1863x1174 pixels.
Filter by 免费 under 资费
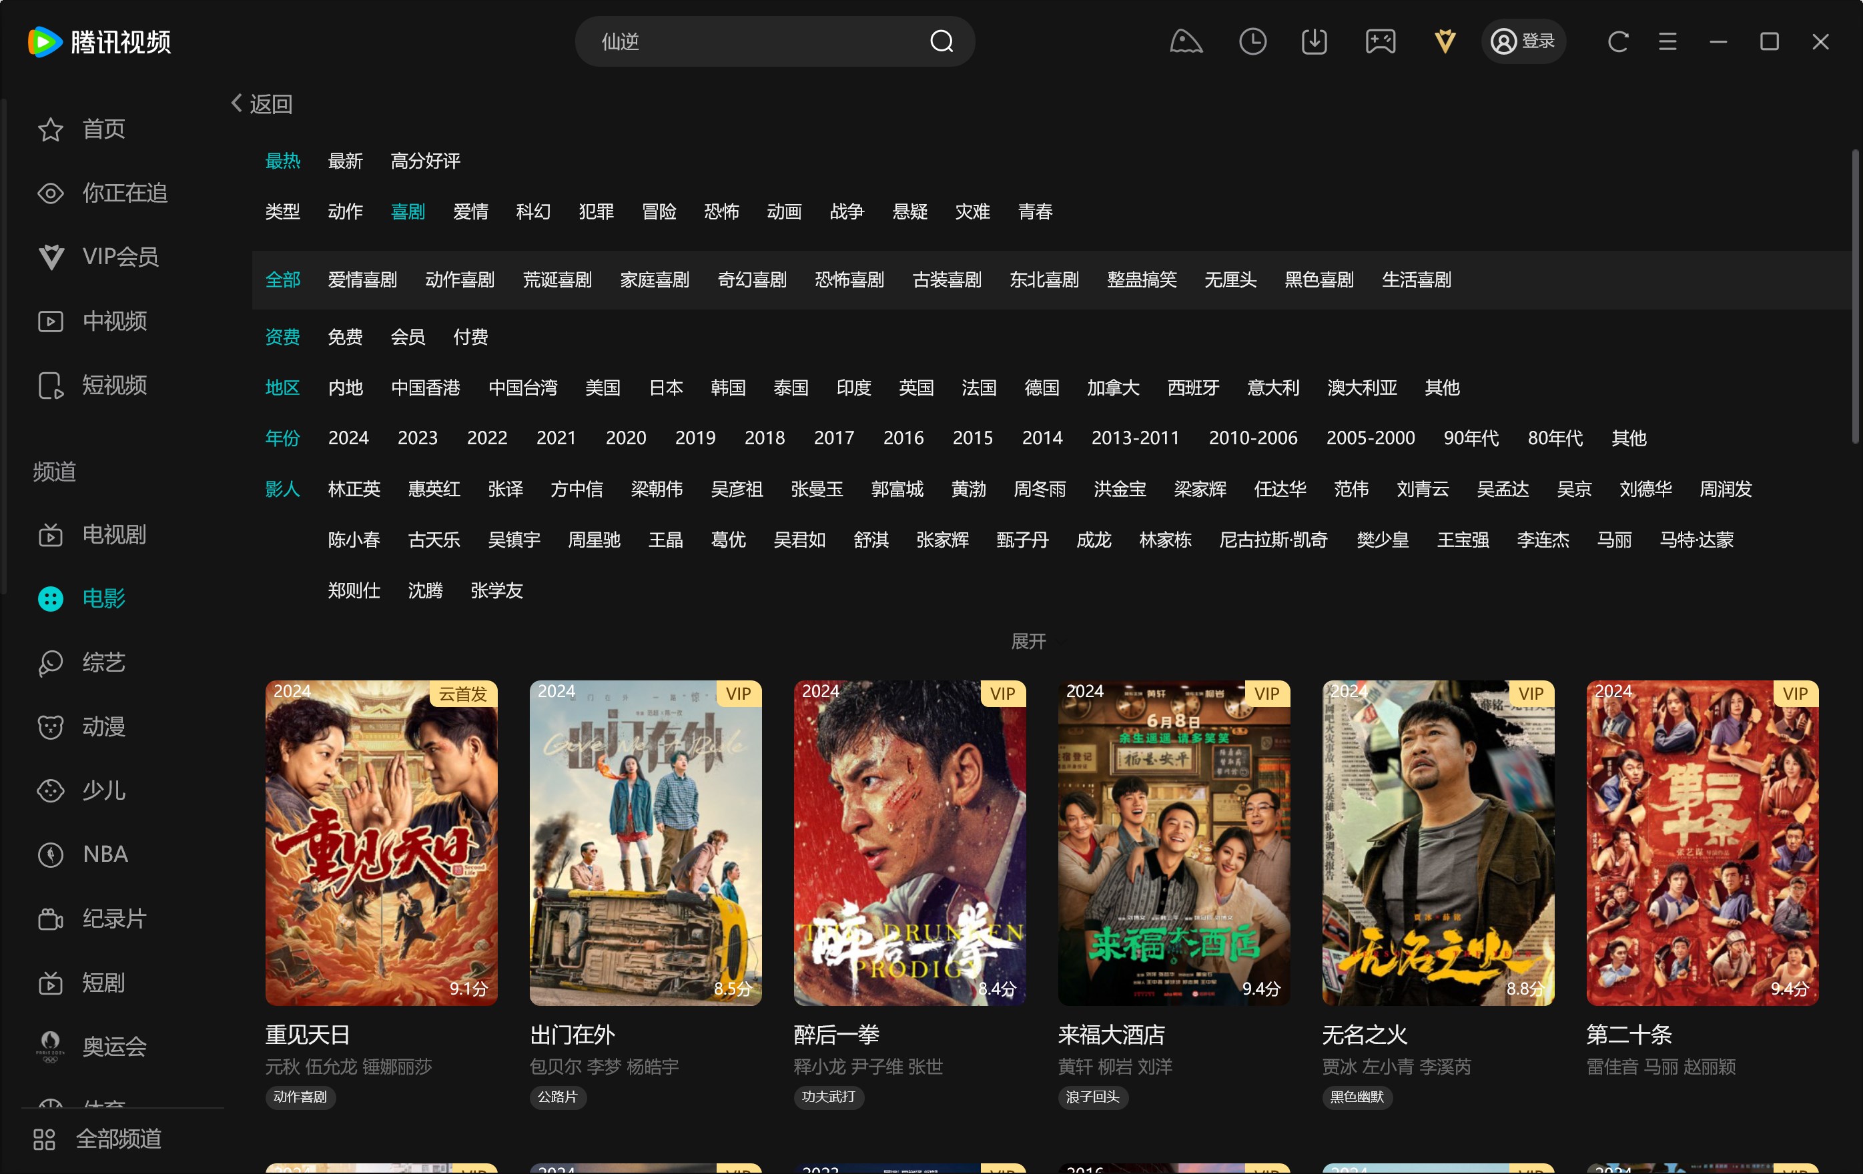[x=344, y=336]
